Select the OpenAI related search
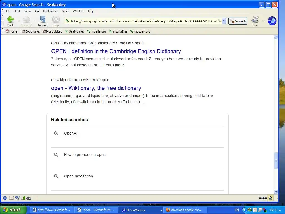Viewport: 285px width, 214px height. click(70, 133)
